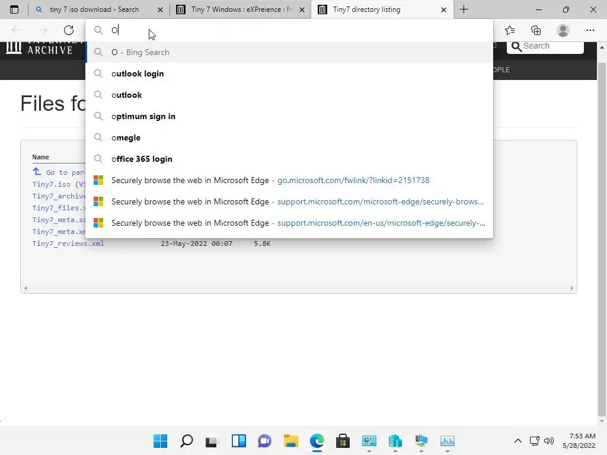
Task: Switch to 'tiny 7 iso download - Search' tab
Action: coord(99,9)
